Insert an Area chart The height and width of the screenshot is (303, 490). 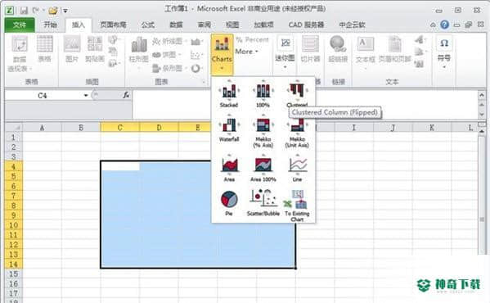(x=229, y=169)
